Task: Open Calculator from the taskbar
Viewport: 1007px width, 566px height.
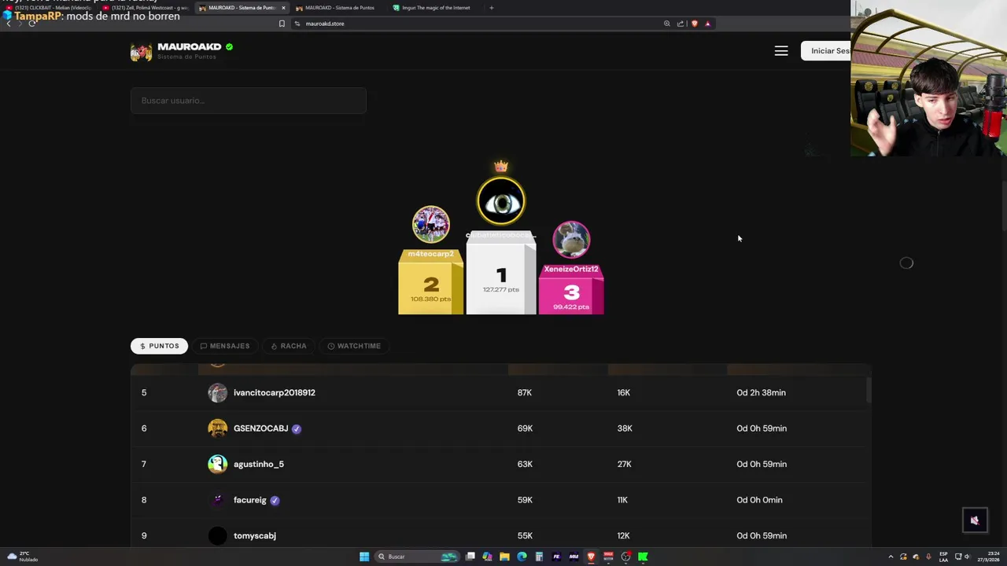Action: [539, 557]
